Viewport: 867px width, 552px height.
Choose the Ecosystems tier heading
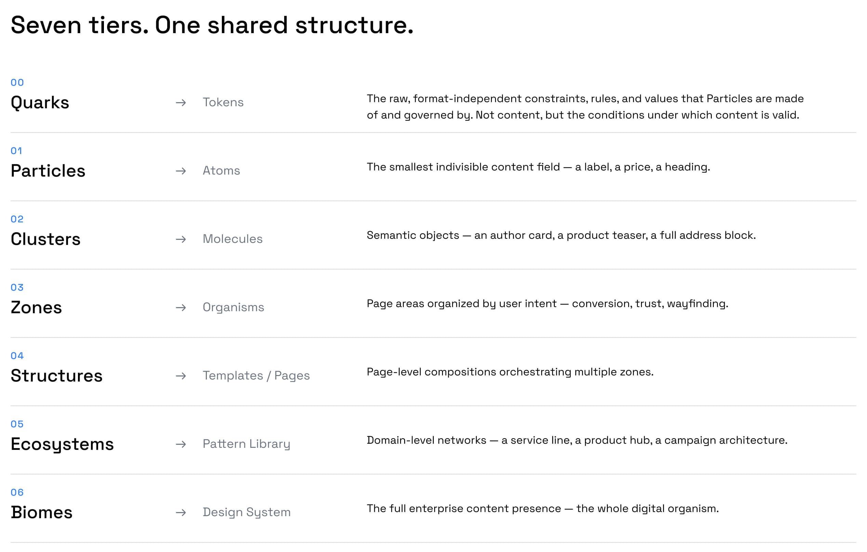62,445
